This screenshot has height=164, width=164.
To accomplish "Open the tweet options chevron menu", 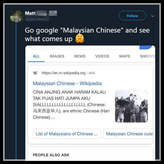I will (153, 16).
